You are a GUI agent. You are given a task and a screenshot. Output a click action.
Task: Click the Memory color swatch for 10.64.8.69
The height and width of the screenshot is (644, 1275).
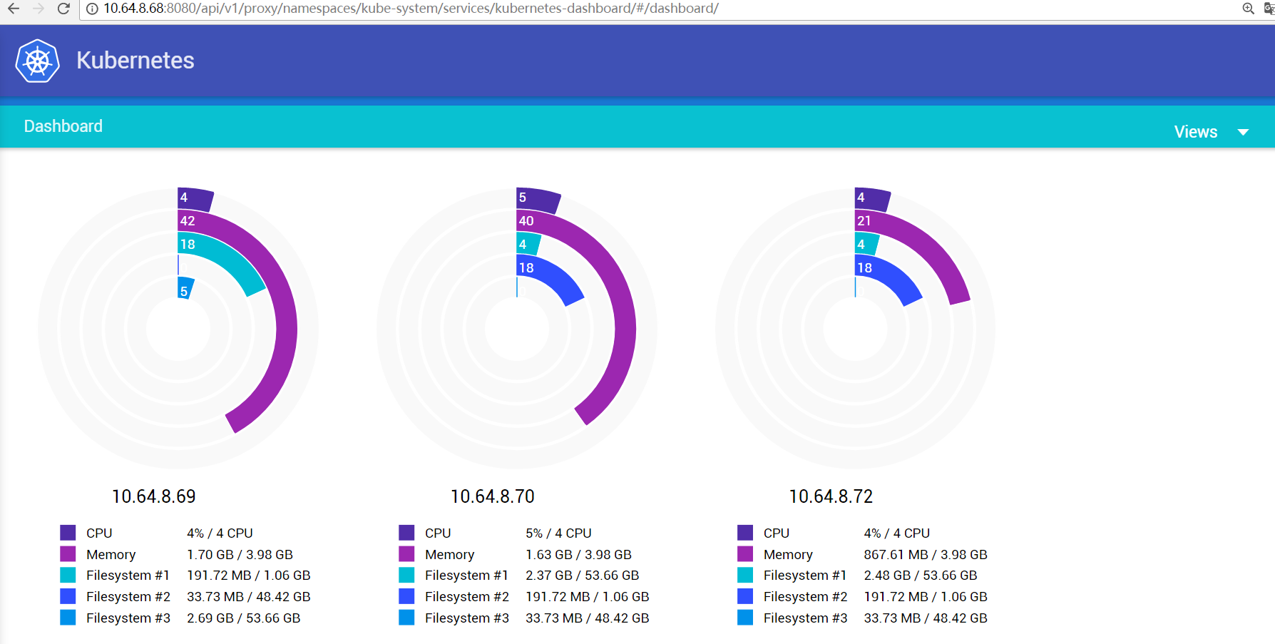[x=68, y=554]
